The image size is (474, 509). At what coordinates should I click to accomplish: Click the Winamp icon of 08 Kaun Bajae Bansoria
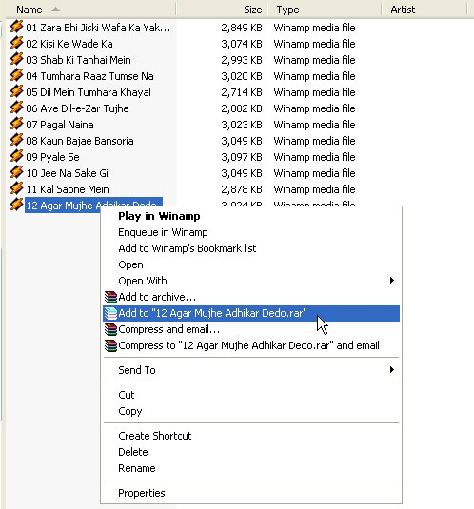coord(16,140)
